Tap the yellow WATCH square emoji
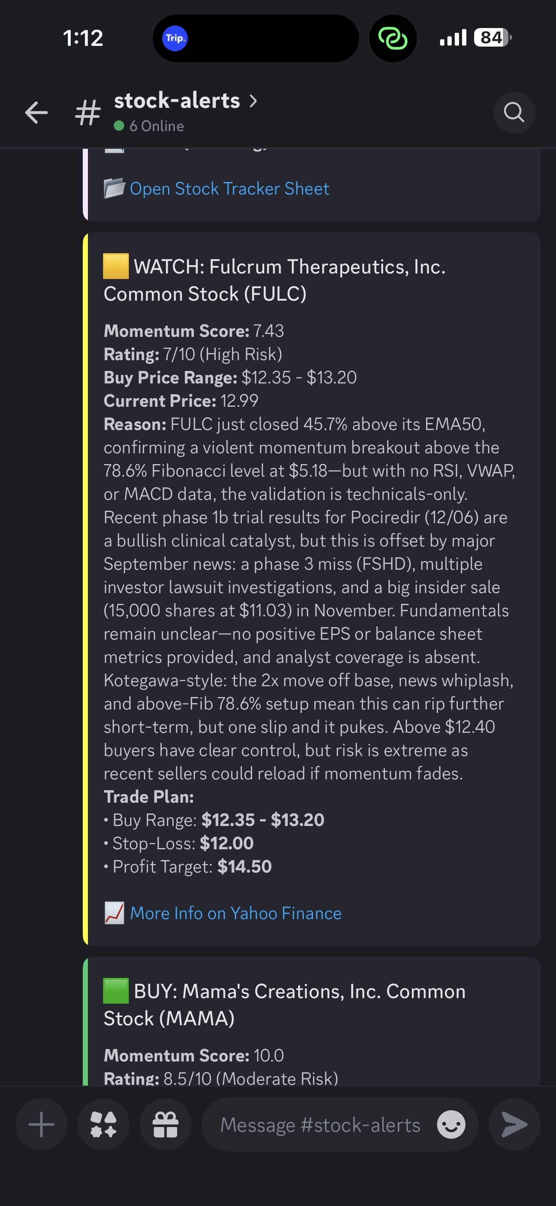556x1206 pixels. 116,267
